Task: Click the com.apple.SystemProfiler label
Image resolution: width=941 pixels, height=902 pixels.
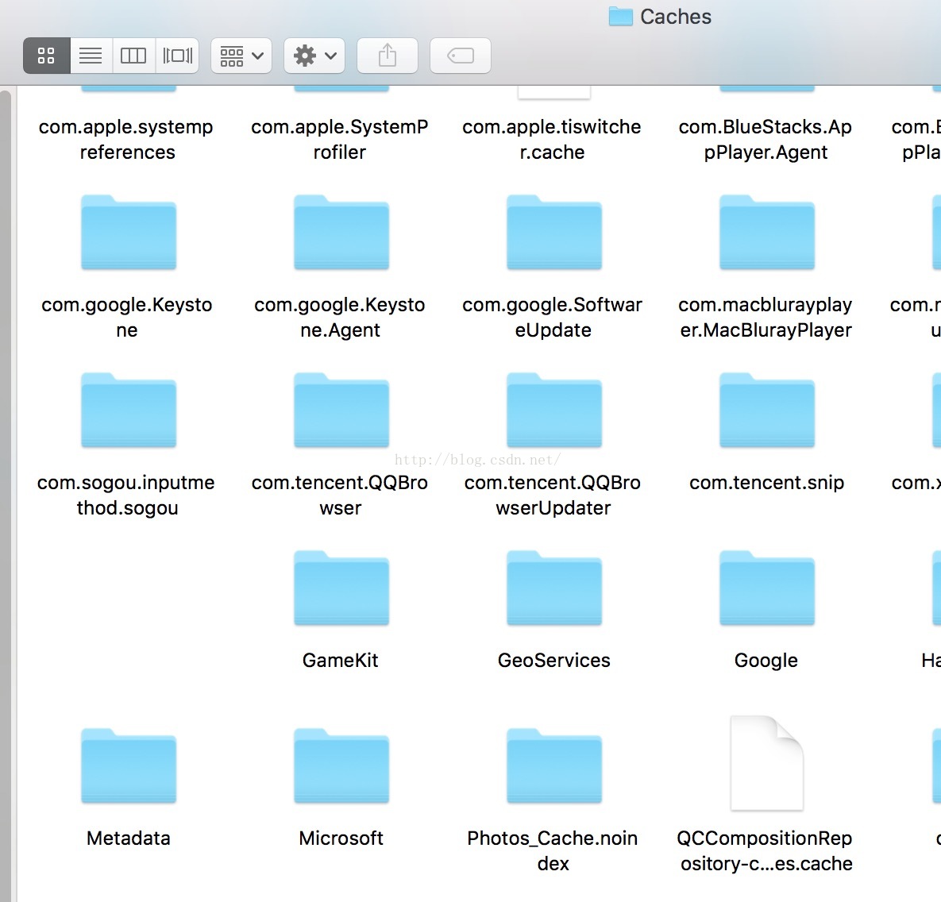Action: point(340,139)
